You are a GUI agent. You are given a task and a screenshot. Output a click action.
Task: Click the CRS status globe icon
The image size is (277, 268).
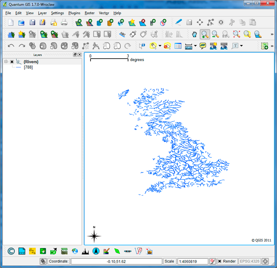point(265,261)
